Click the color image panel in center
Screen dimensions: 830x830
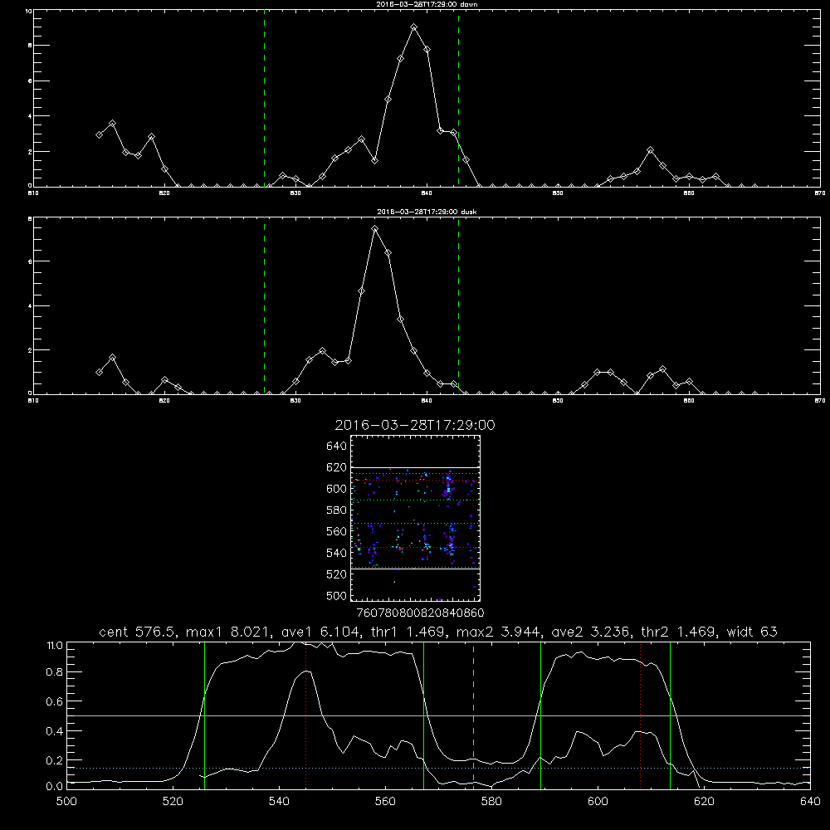(416, 518)
